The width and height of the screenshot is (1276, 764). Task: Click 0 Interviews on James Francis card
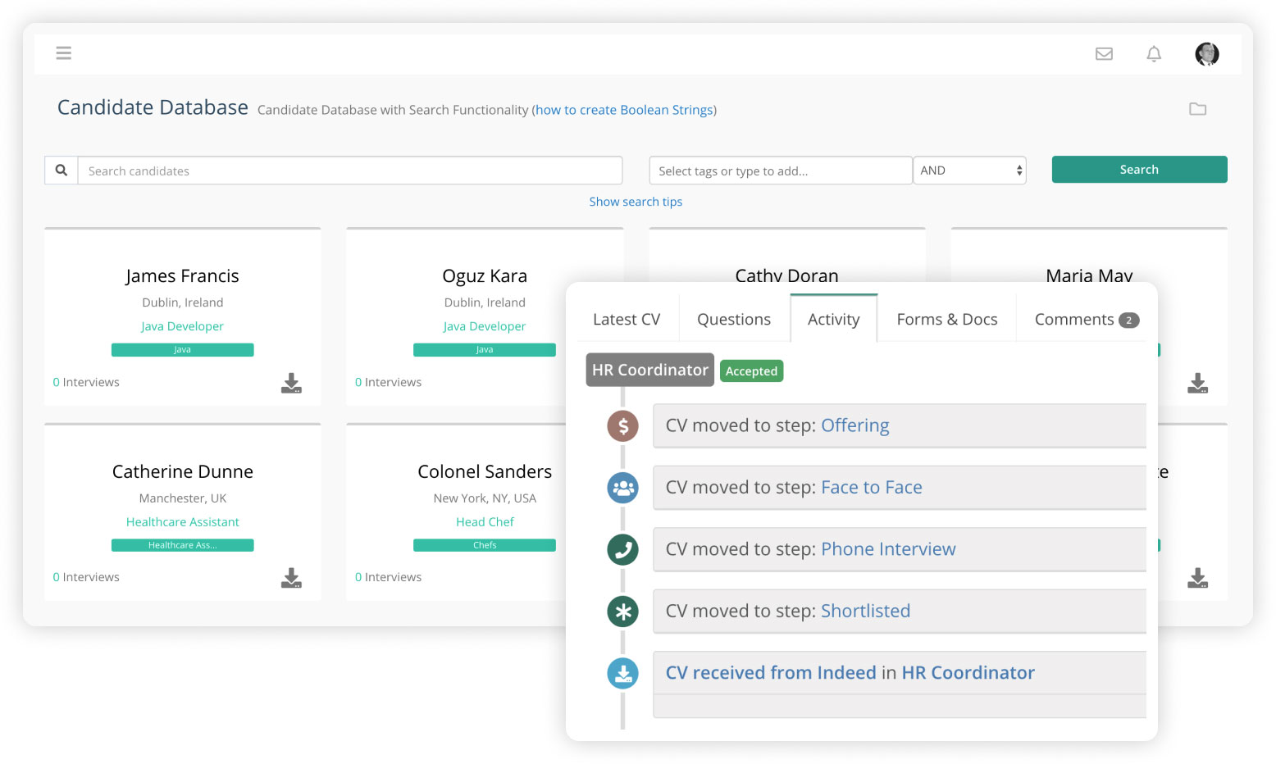[86, 382]
